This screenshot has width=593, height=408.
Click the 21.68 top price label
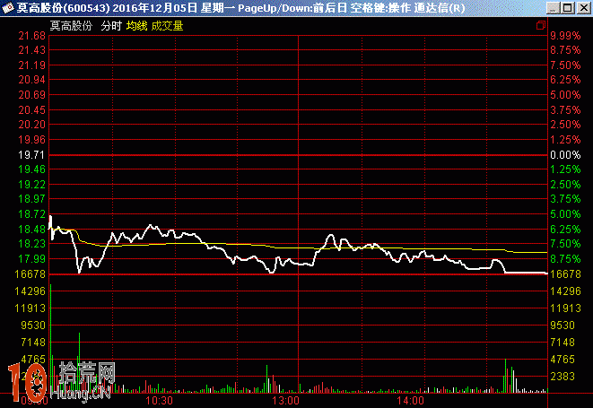[31, 36]
